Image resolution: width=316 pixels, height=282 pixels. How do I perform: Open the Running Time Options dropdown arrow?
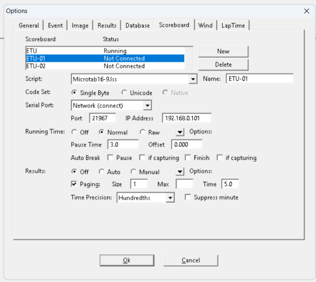click(x=180, y=132)
